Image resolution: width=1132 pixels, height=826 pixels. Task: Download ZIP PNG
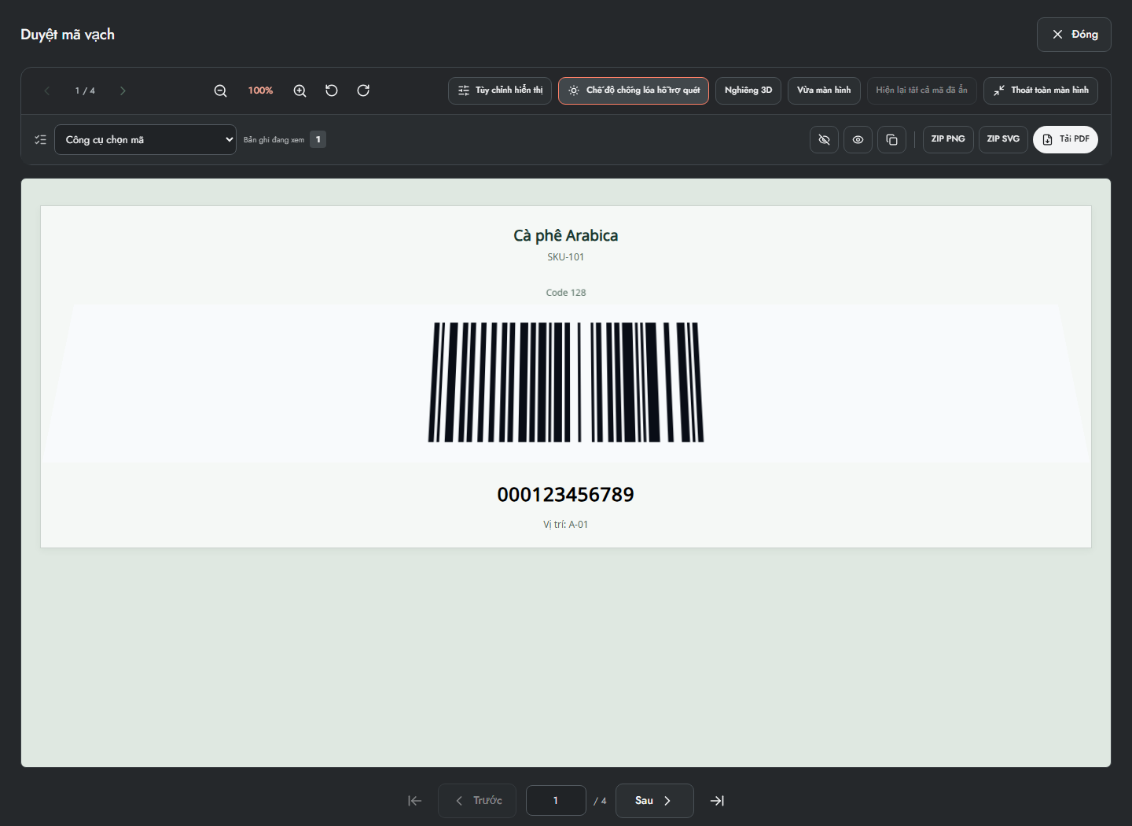point(948,139)
